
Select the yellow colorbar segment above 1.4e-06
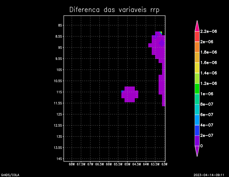[x=197, y=68]
